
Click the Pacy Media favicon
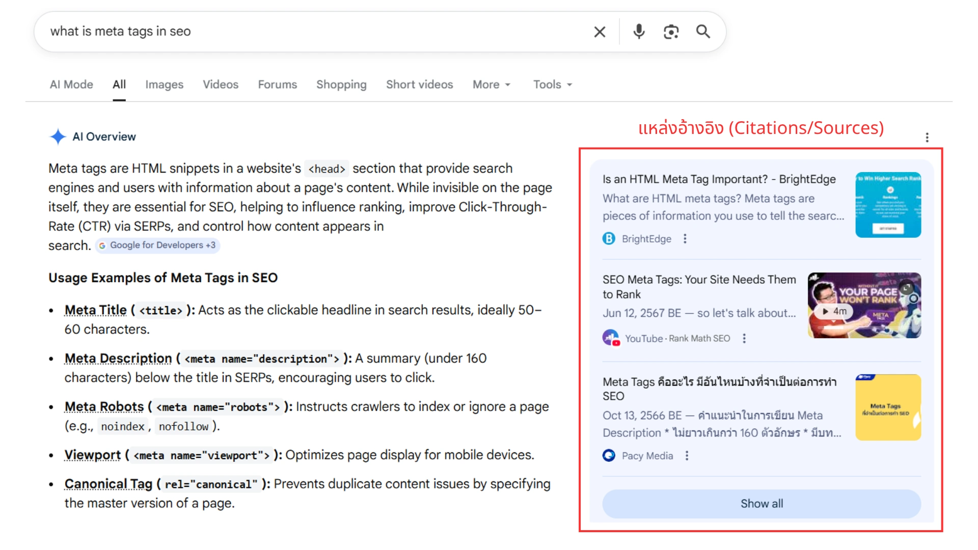coord(609,455)
